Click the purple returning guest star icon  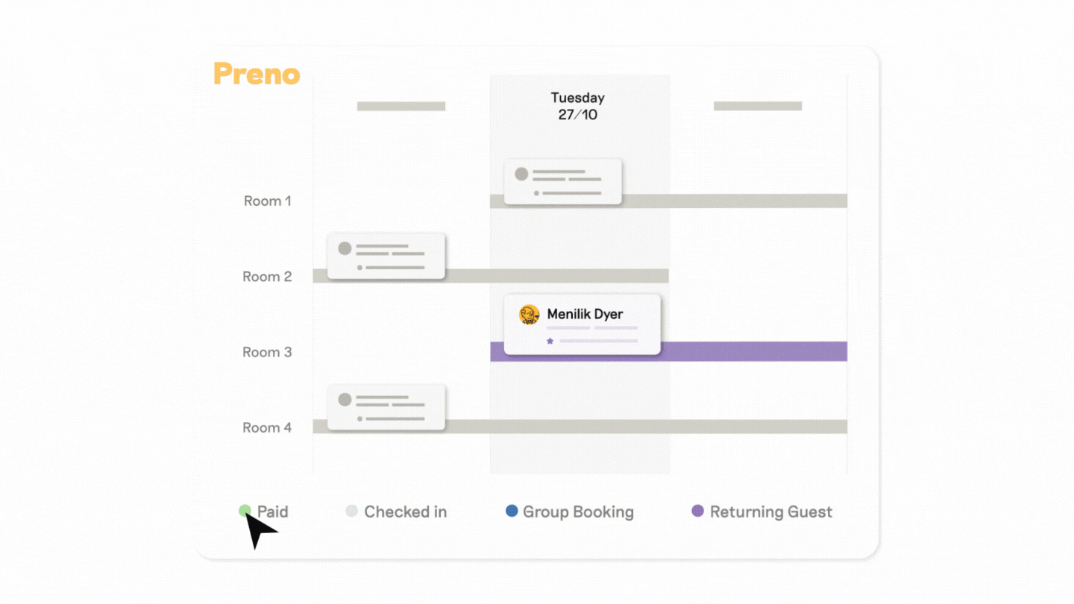coord(550,341)
